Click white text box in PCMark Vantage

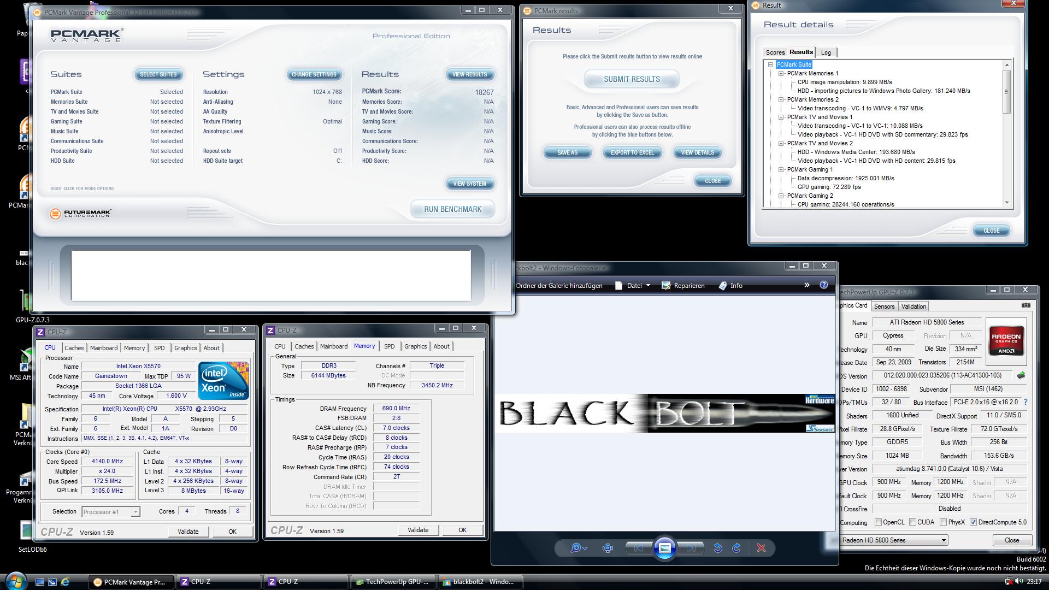[271, 275]
